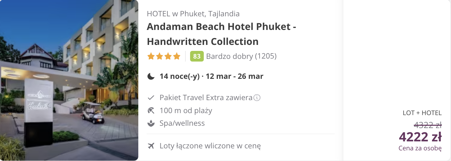The width and height of the screenshot is (451, 161).
Task: Click "Loty łączone wliczone w cenę" text
Action: point(210,146)
